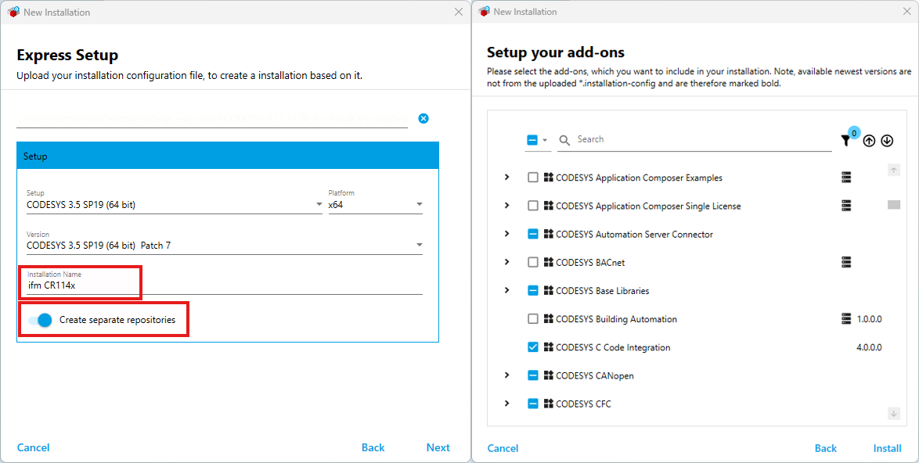Check CODESYS Building Automation checkbox
The image size is (919, 463).
point(533,319)
